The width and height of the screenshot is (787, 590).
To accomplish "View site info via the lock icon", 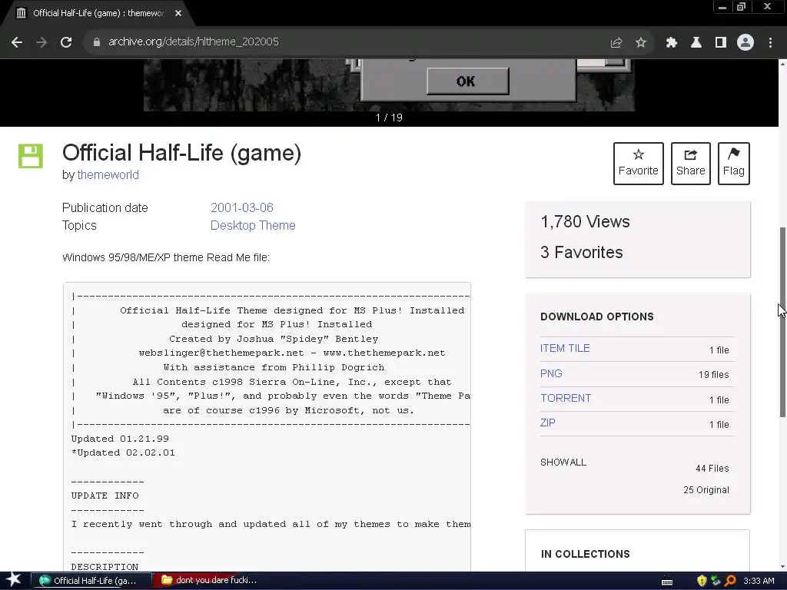I will 97,42.
